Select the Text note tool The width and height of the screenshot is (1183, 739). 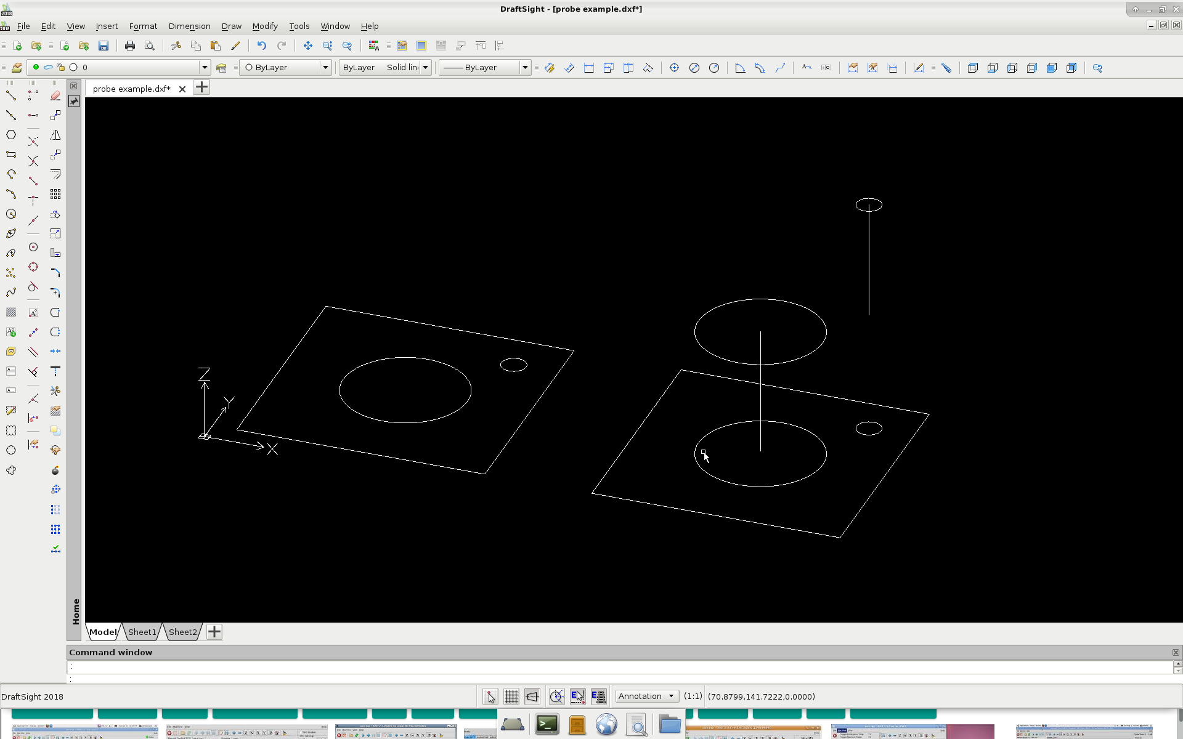11,371
